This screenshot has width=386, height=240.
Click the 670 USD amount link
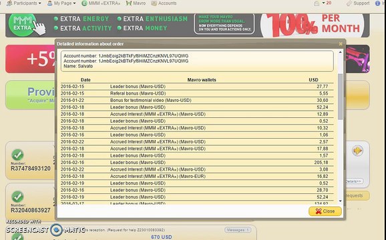[x=162, y=237]
